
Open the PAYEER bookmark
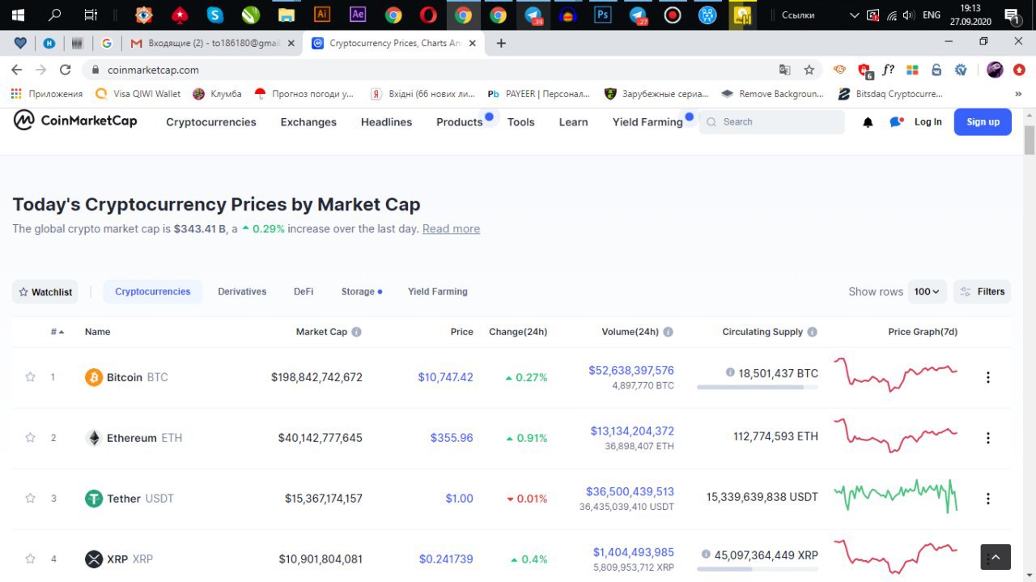539,94
